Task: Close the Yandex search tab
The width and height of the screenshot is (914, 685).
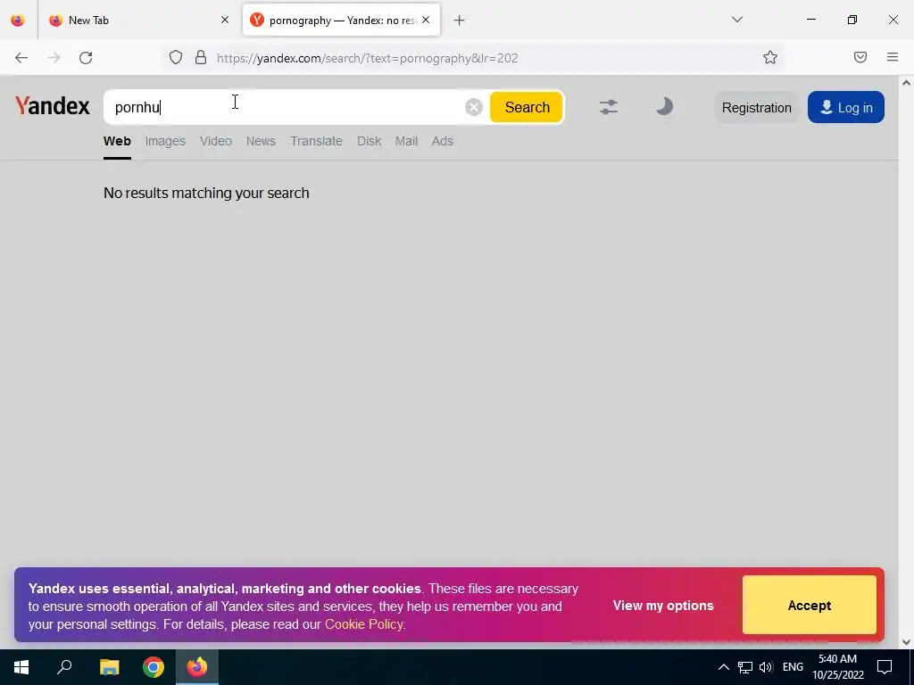Action: (x=426, y=21)
